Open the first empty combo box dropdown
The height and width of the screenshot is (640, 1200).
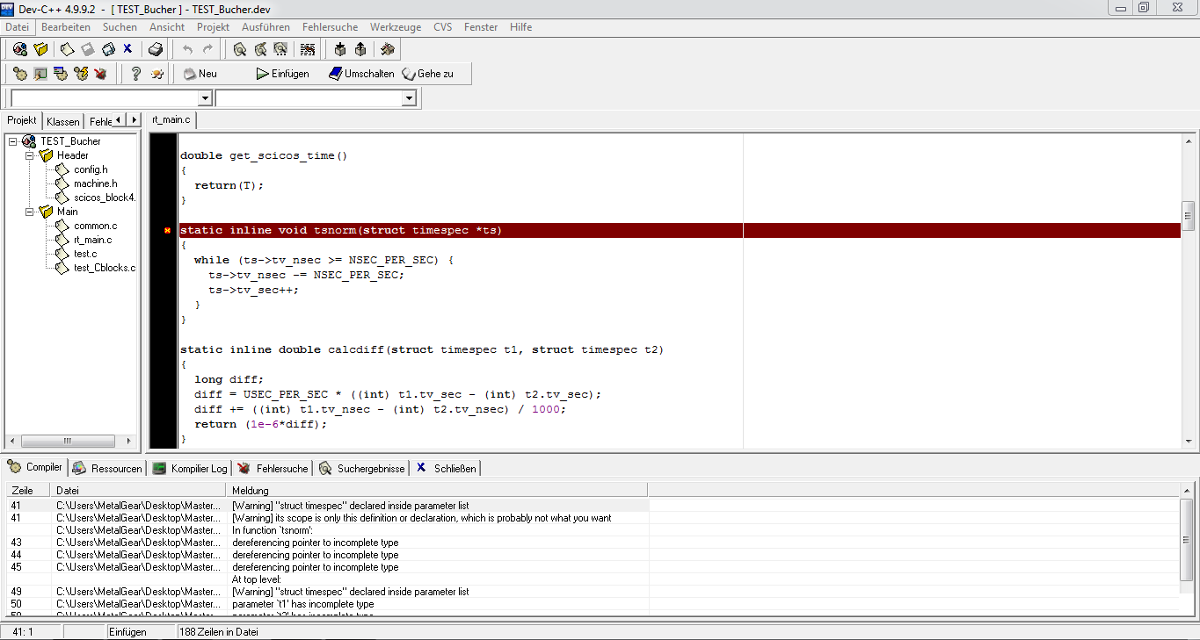pyautogui.click(x=205, y=98)
